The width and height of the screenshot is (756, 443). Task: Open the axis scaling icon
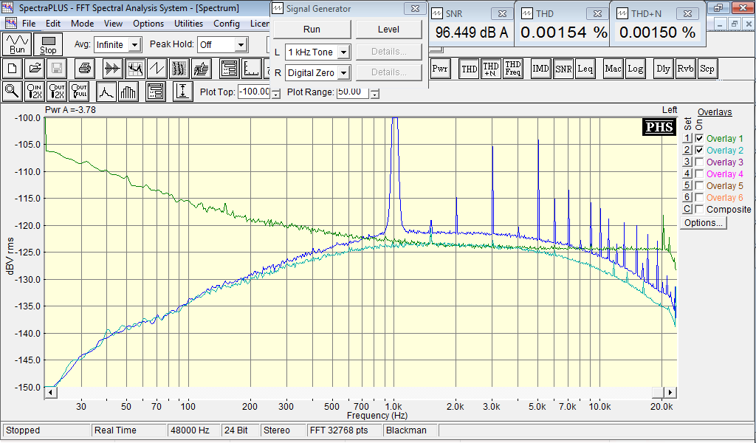click(251, 69)
